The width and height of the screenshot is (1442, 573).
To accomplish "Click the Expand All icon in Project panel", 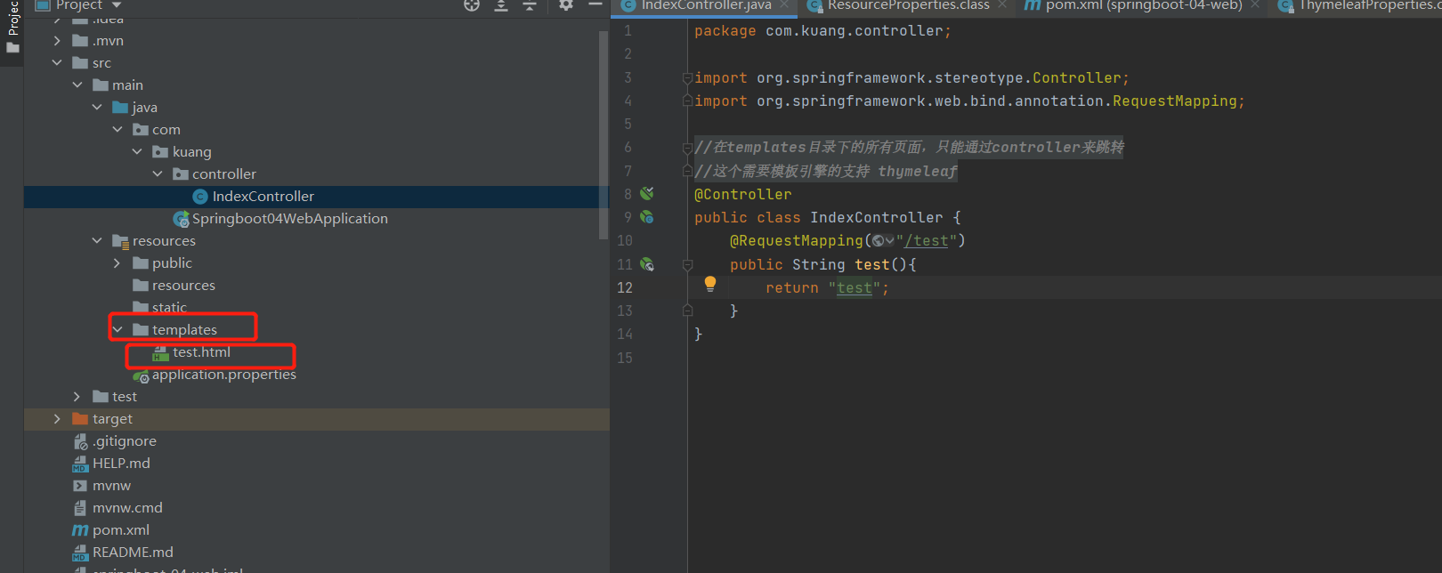I will pos(501,5).
